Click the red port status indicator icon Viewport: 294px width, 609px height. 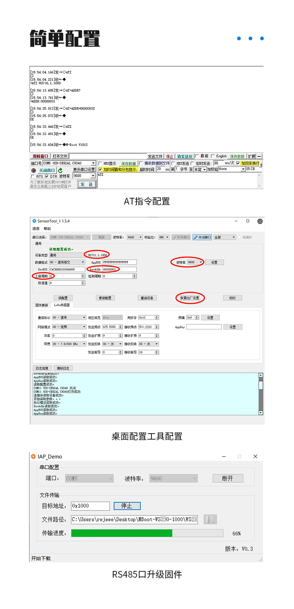[33, 170]
